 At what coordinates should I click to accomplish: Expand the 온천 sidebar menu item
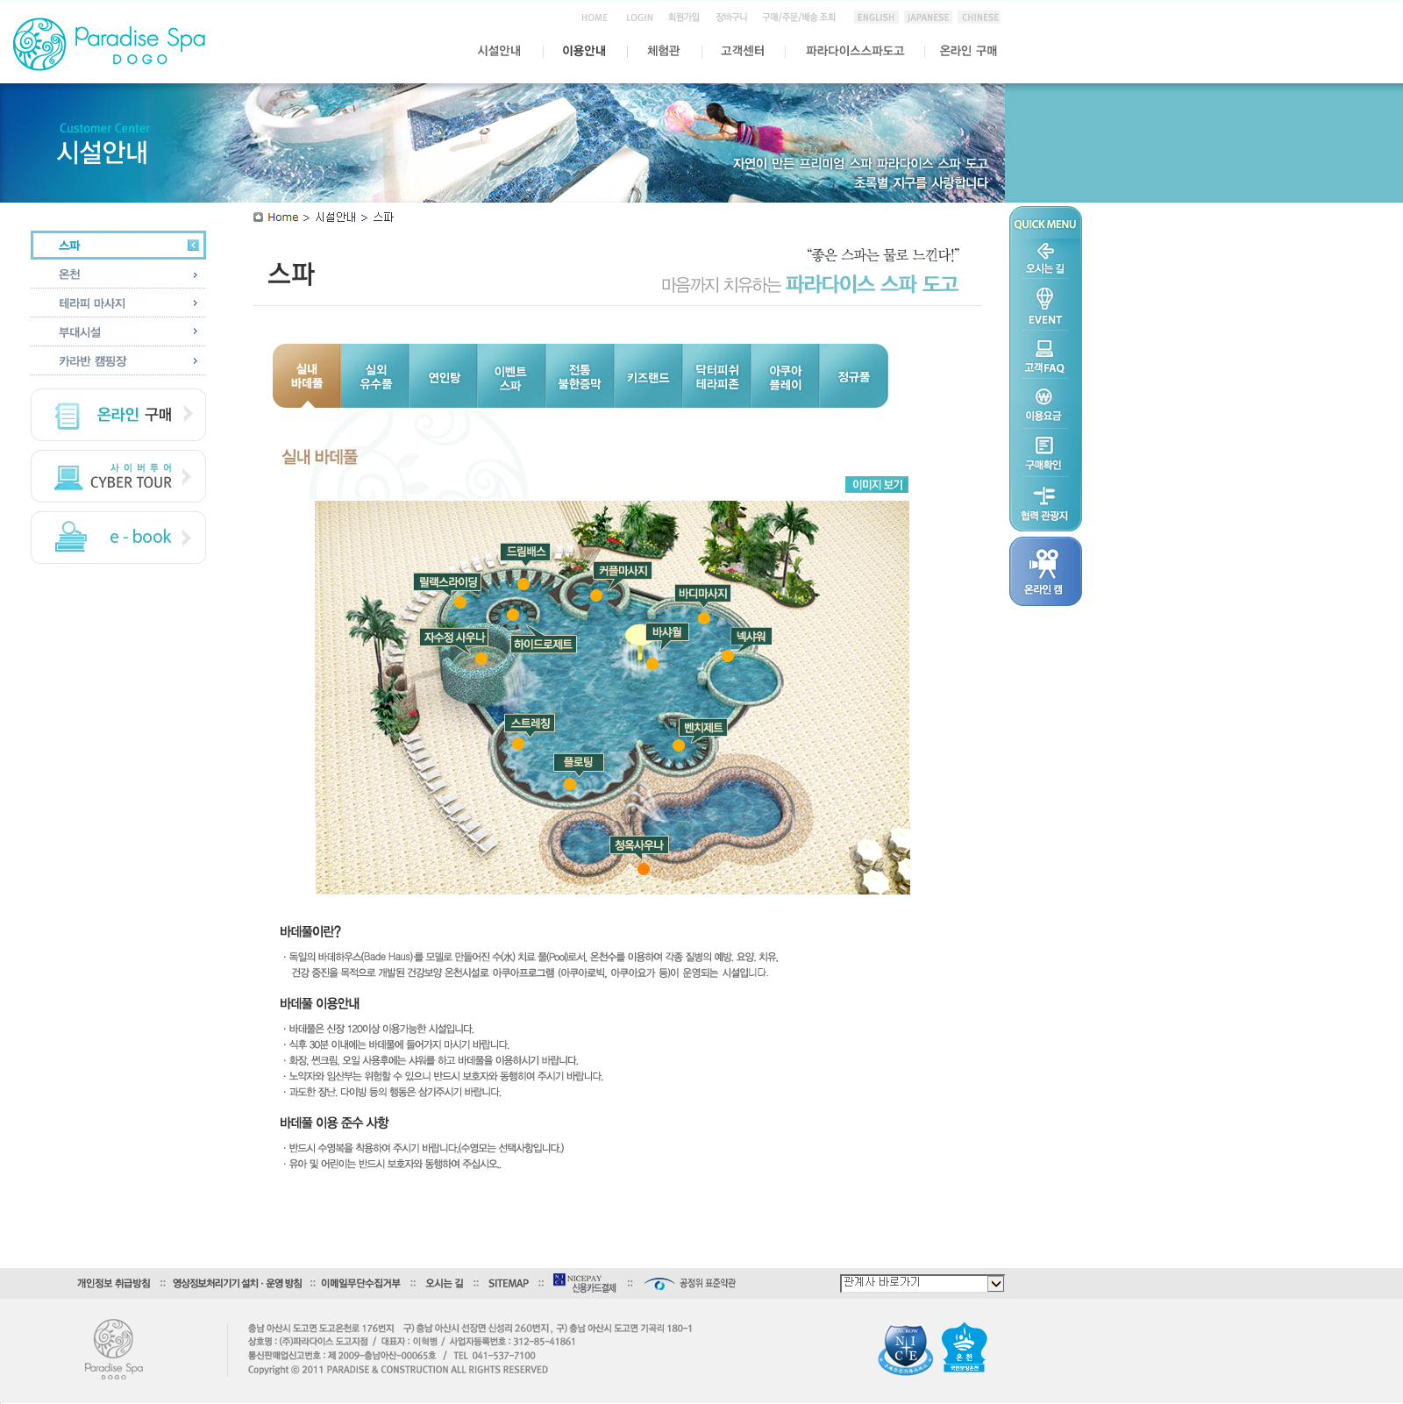[118, 274]
